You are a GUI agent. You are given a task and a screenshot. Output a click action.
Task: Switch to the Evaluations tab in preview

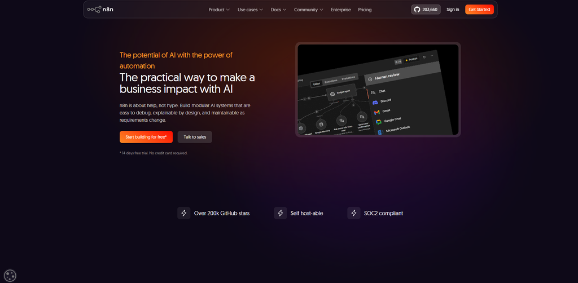(348, 78)
